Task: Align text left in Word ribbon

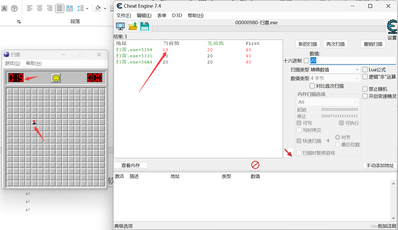Action: point(30,8)
